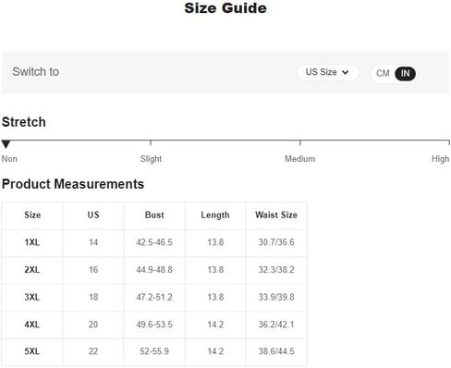Switch units to CM

[x=383, y=73]
